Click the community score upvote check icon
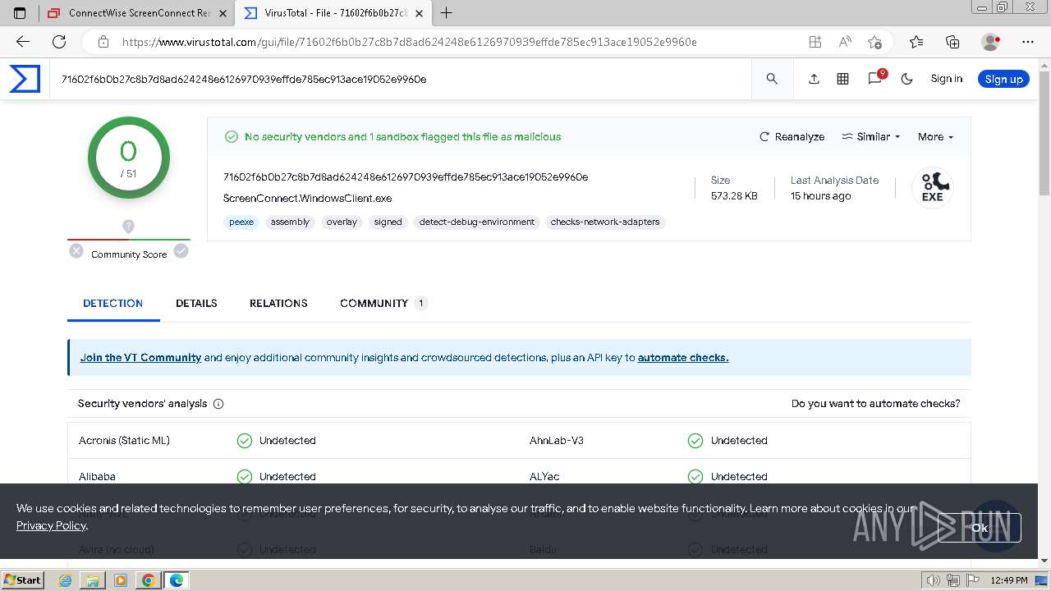 [x=181, y=251]
